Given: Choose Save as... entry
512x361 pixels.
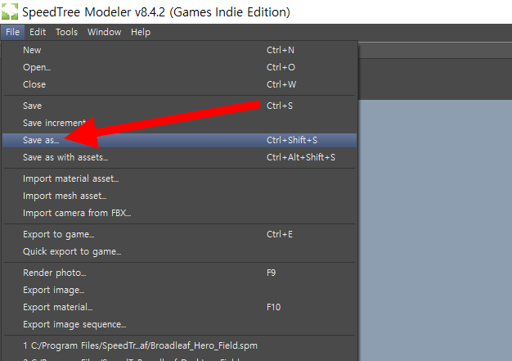Looking at the screenshot, I should 179,140.
